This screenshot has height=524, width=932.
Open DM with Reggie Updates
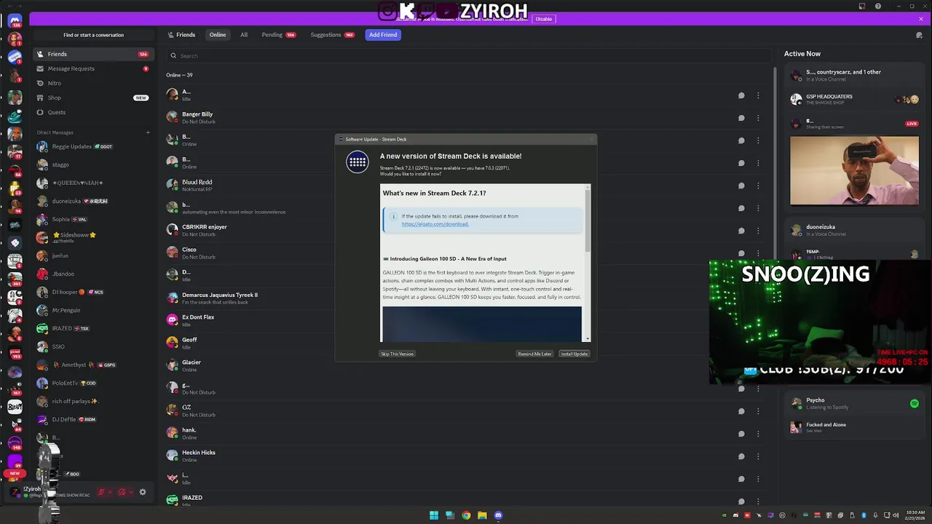(93, 146)
